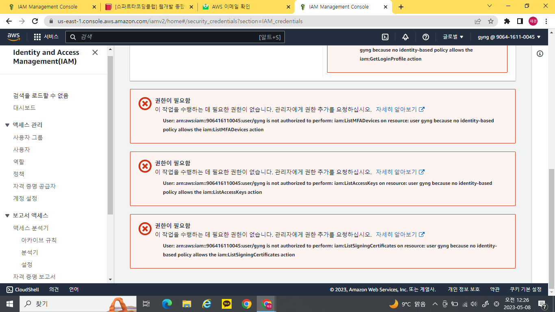555x312 pixels.
Task: Open 아카이브 규칙 in the sidebar
Action: tap(39, 240)
